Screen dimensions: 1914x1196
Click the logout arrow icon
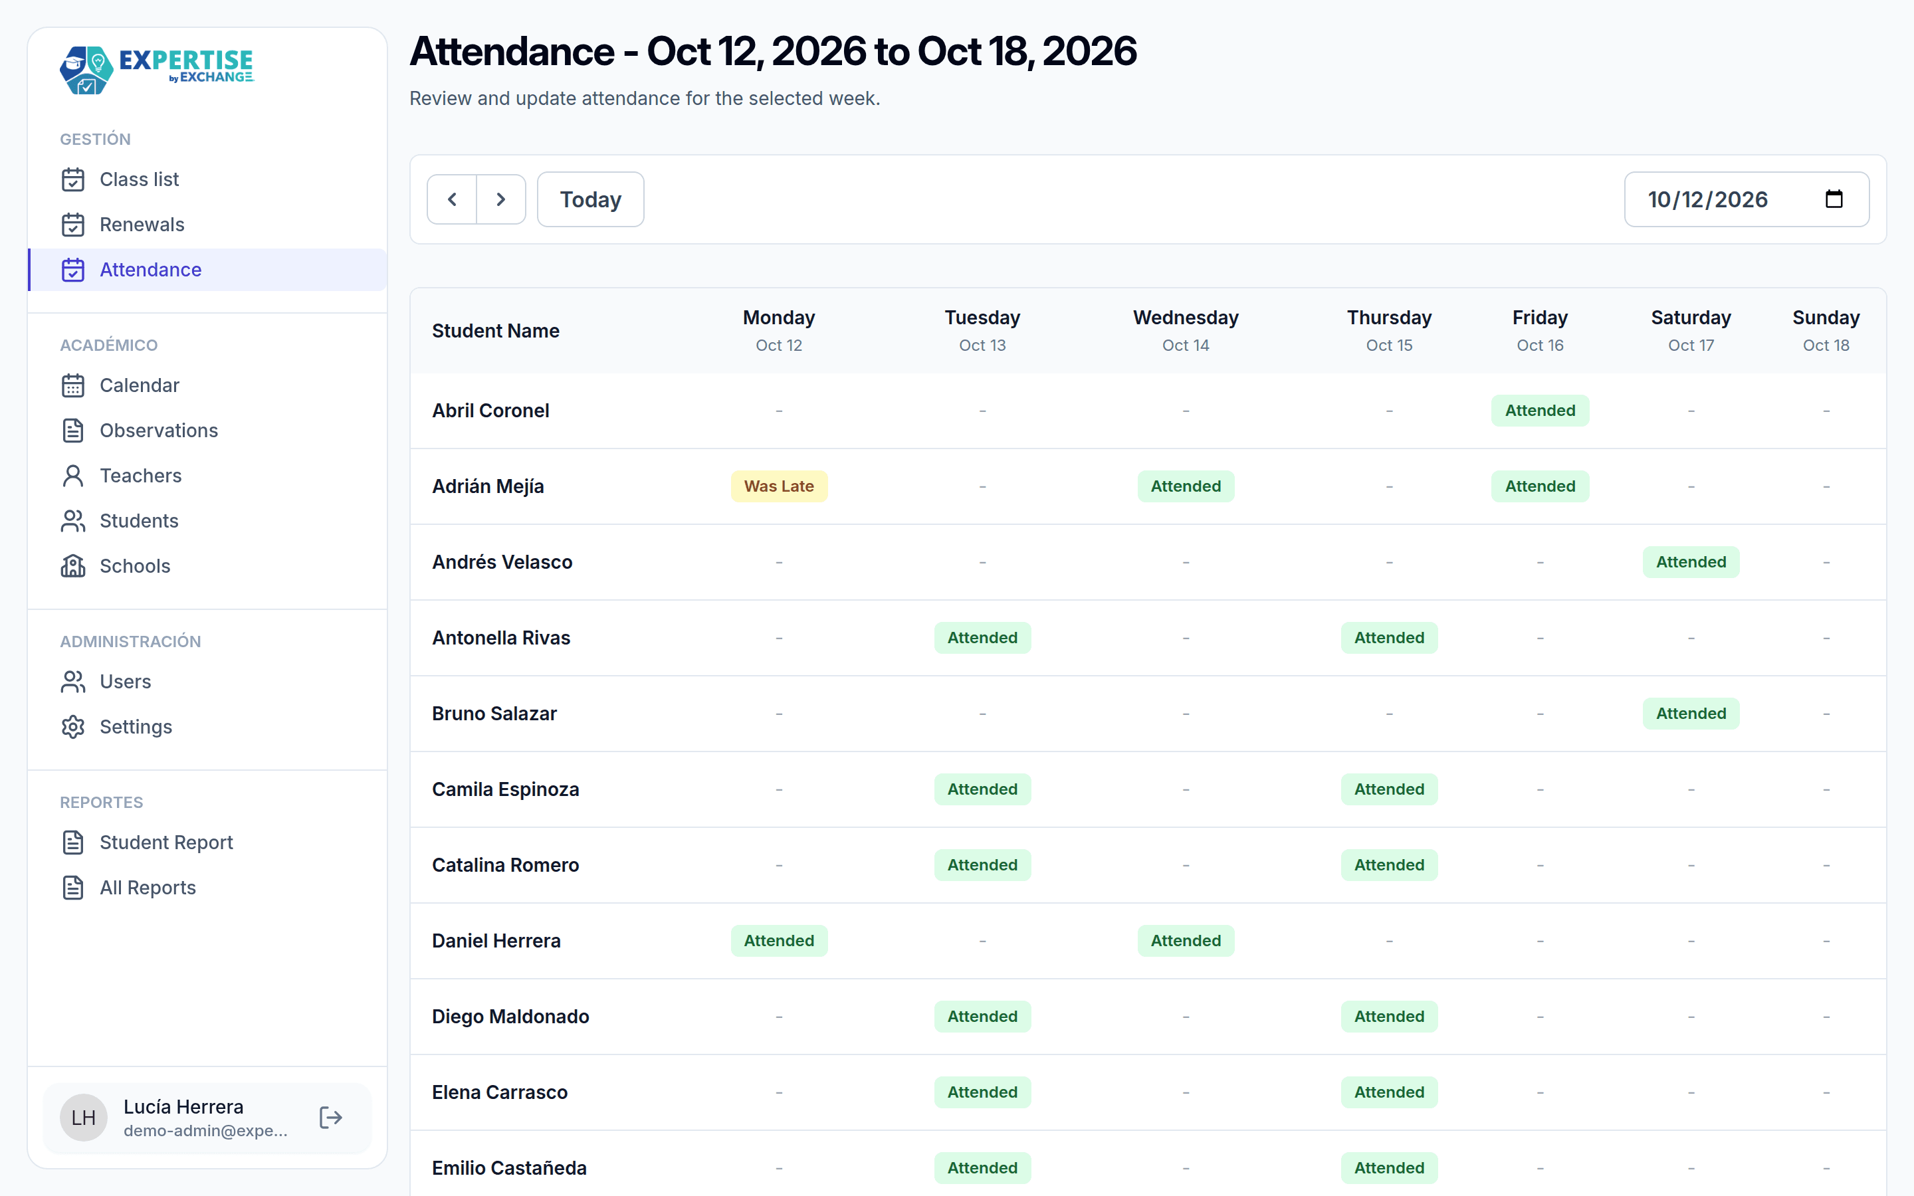330,1118
